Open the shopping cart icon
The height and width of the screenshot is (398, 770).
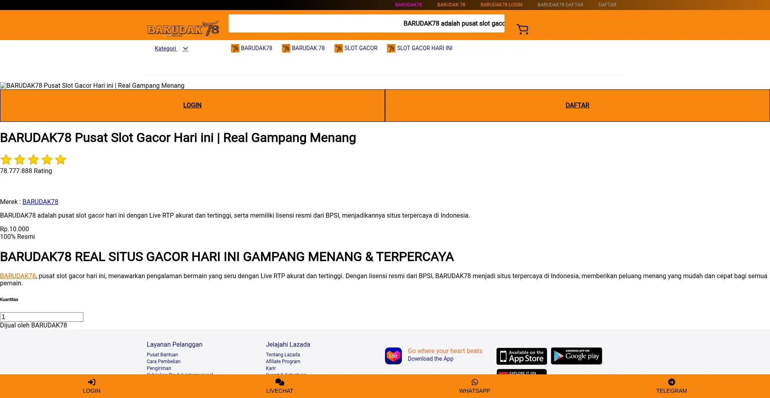tap(522, 29)
